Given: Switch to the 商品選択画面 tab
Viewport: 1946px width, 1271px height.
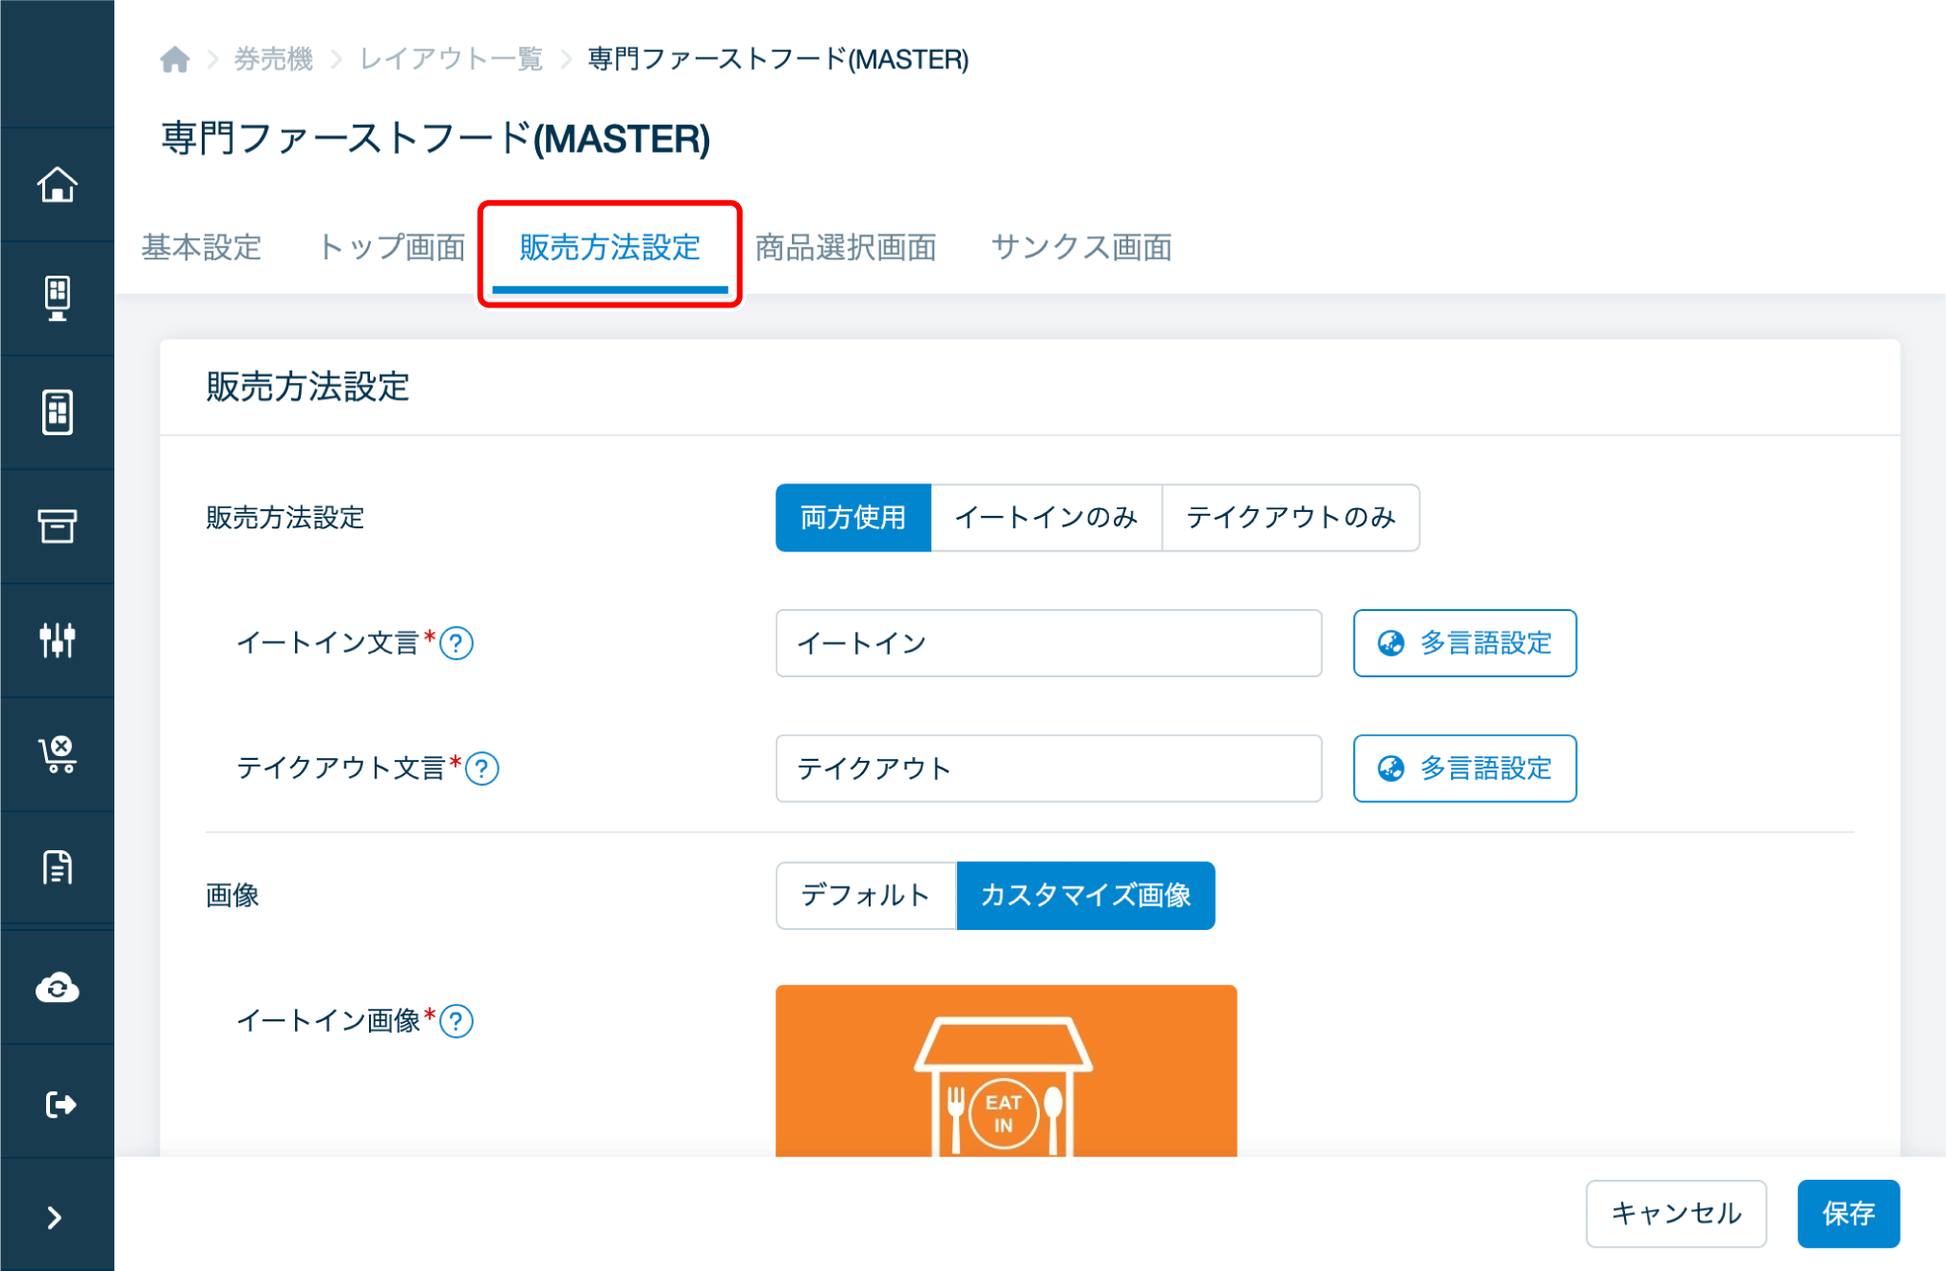Looking at the screenshot, I should click(x=846, y=248).
